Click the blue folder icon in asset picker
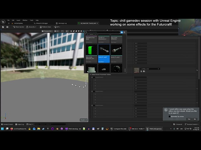The width and height of the screenshot is (201, 150). click(122, 32)
